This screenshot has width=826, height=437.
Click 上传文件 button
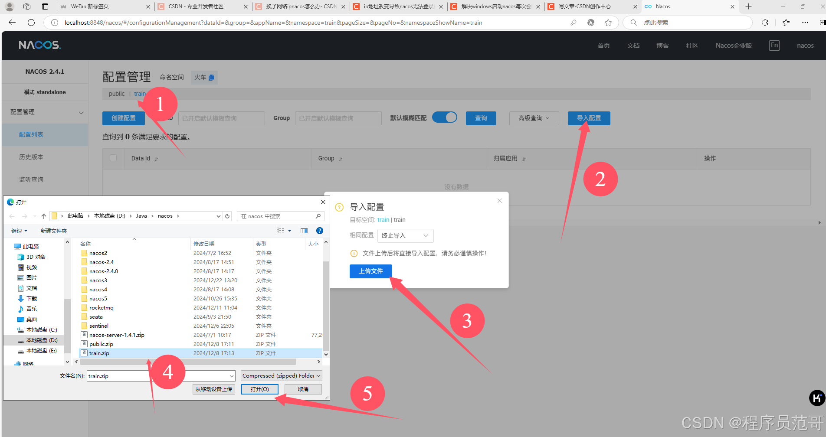[371, 271]
